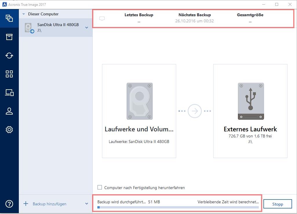Screen dimensions: 297x214
Task: Click the Gesamtgröße header
Action: pos(250,15)
